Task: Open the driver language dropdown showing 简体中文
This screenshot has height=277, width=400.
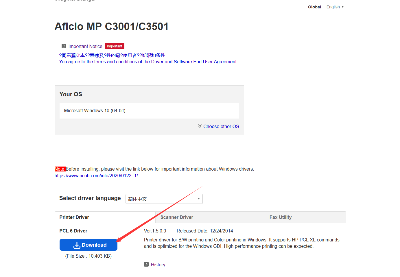Action: [x=164, y=199]
